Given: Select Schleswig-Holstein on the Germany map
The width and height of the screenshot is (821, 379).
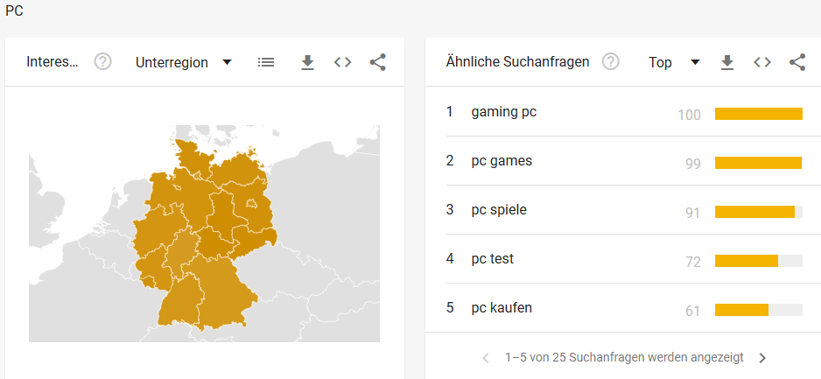Looking at the screenshot, I should 193,156.
